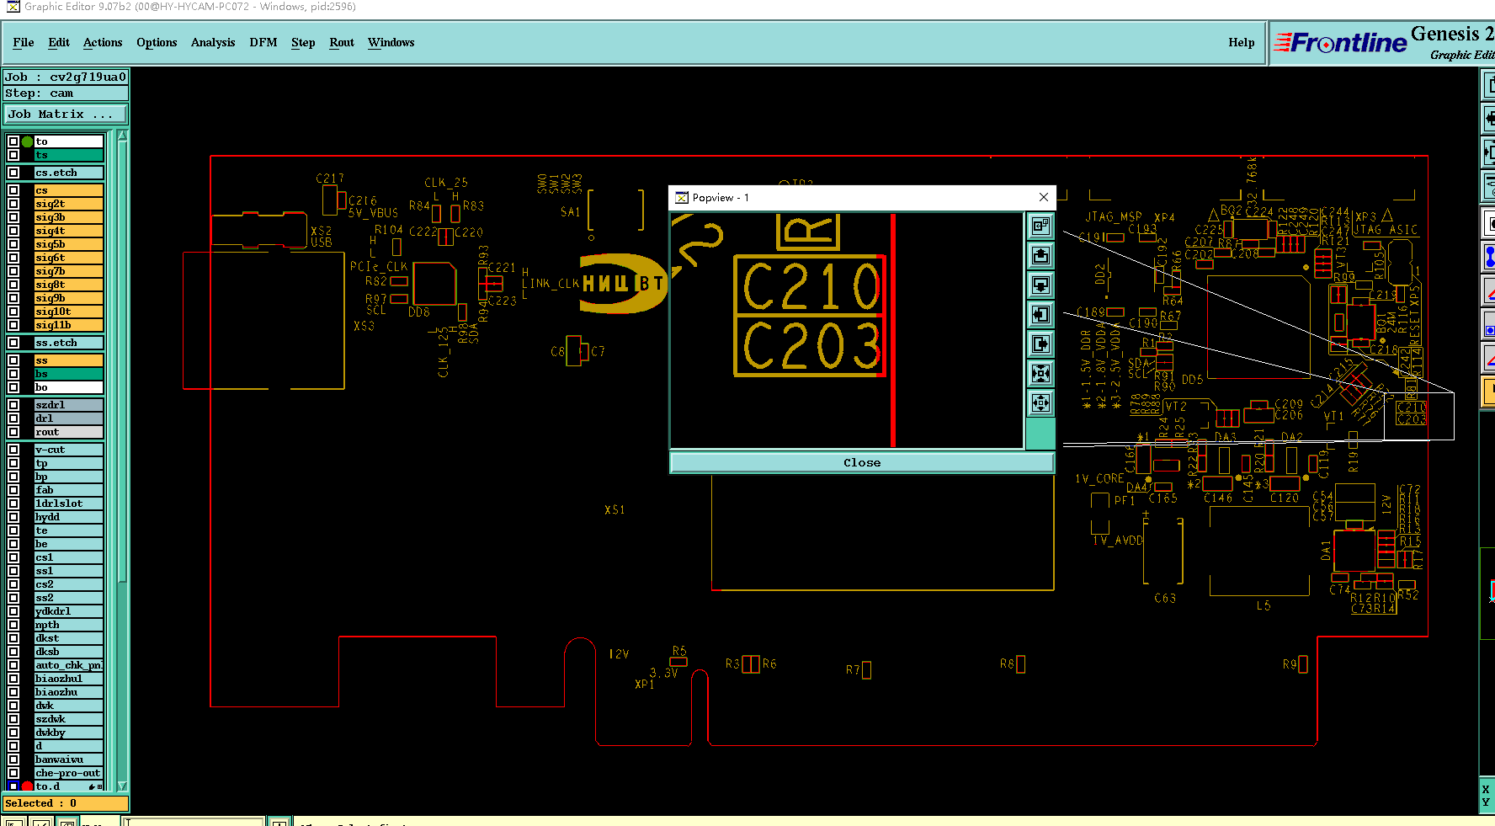Open the Analysis menu

[x=213, y=42]
